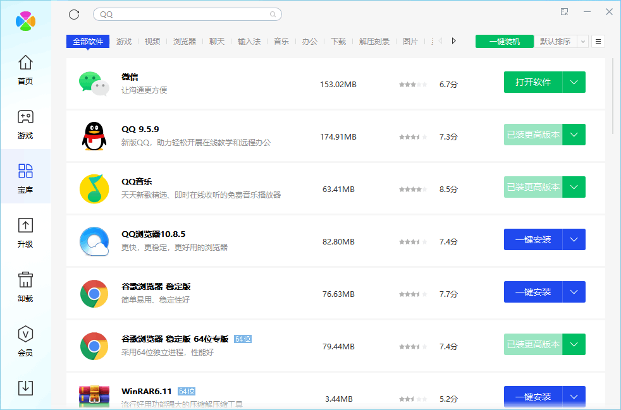Open 卸载 uninstall section in sidebar
The width and height of the screenshot is (621, 410).
tap(25, 287)
